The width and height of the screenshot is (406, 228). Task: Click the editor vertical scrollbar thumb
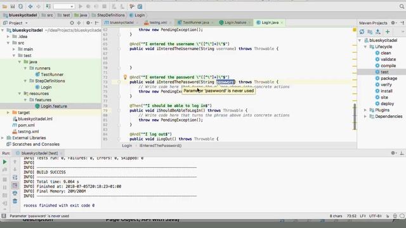355,117
